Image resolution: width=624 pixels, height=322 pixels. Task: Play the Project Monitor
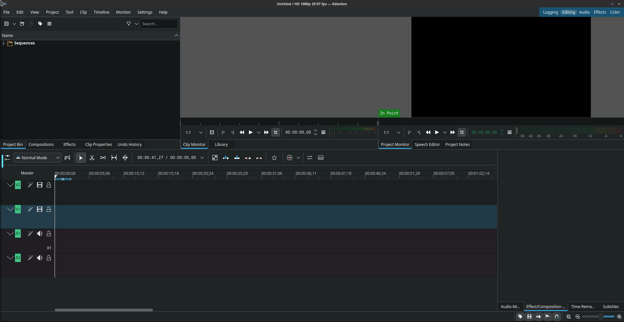coord(437,133)
